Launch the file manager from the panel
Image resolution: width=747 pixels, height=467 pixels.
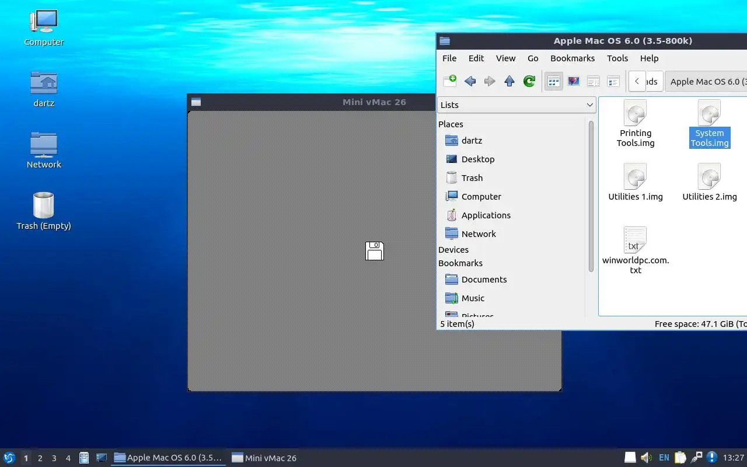click(x=84, y=458)
